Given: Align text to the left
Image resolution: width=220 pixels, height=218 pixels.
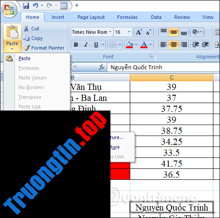Looking at the screenshot, I should click(164, 45).
